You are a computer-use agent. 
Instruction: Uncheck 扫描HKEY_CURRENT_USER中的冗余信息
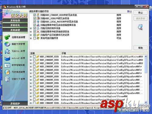[x=35, y=15]
